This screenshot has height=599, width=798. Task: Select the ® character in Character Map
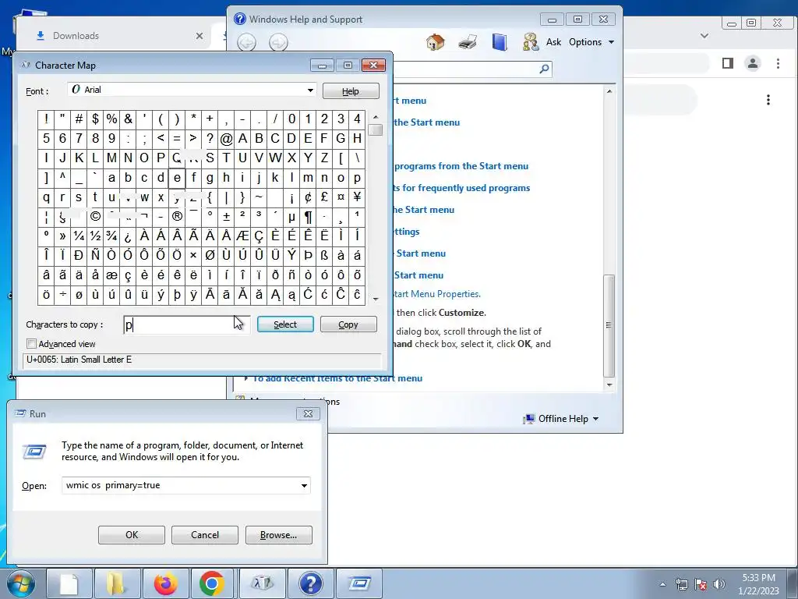177,217
